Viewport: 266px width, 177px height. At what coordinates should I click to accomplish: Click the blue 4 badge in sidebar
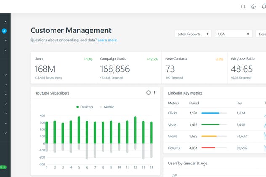point(4,31)
